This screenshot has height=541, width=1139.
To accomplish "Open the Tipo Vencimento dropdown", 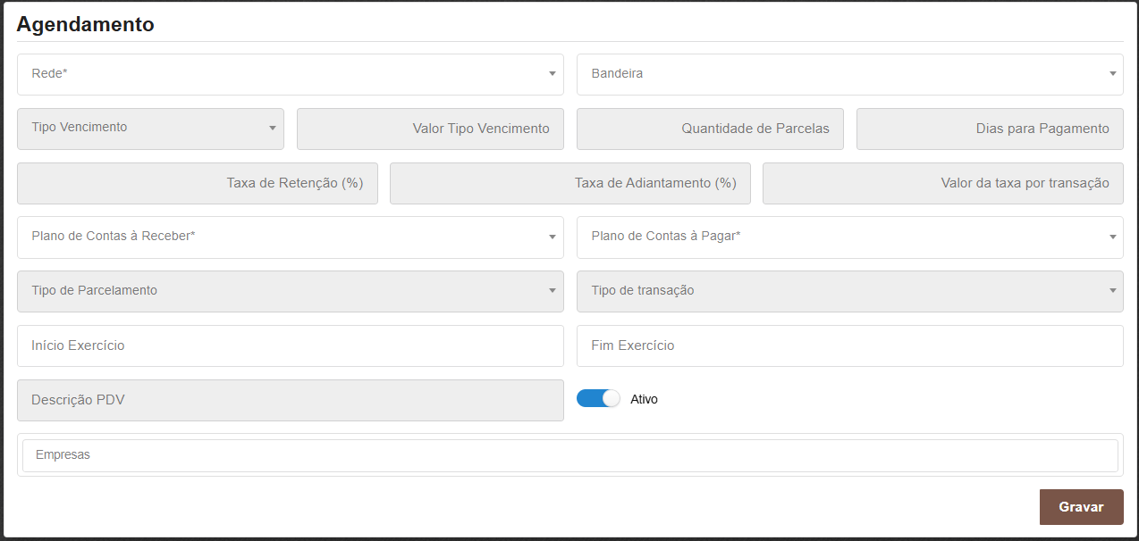I will 150,129.
